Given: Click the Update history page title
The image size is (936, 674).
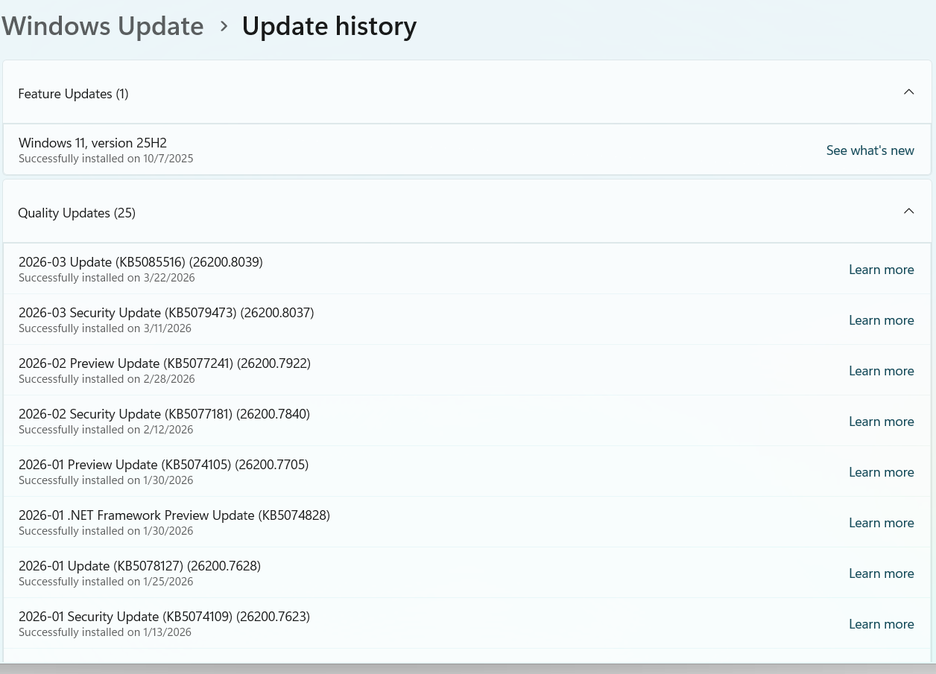Looking at the screenshot, I should [329, 26].
